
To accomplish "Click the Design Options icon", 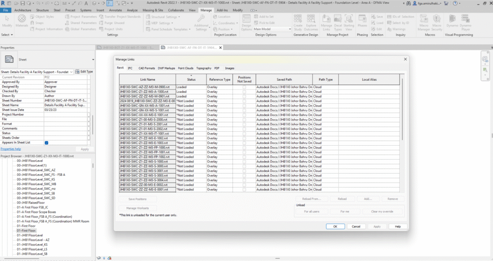I will (246, 20).
